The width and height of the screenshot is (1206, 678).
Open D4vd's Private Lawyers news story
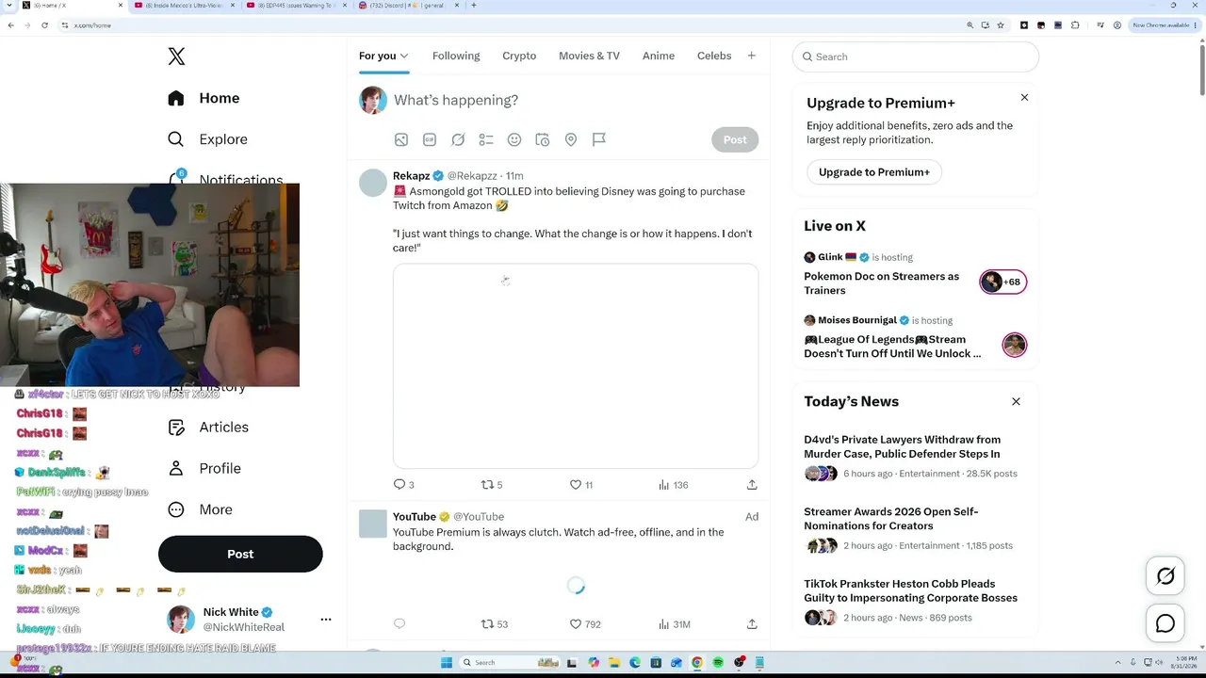[903, 446]
